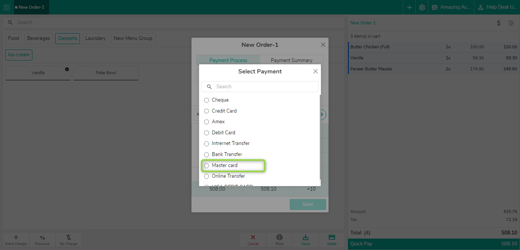Open the order filter sliders icon

[511, 23]
